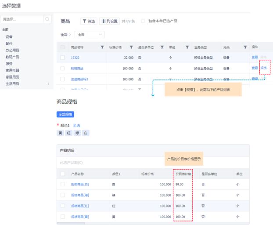Open the 筛选 filter button

pos(88,21)
